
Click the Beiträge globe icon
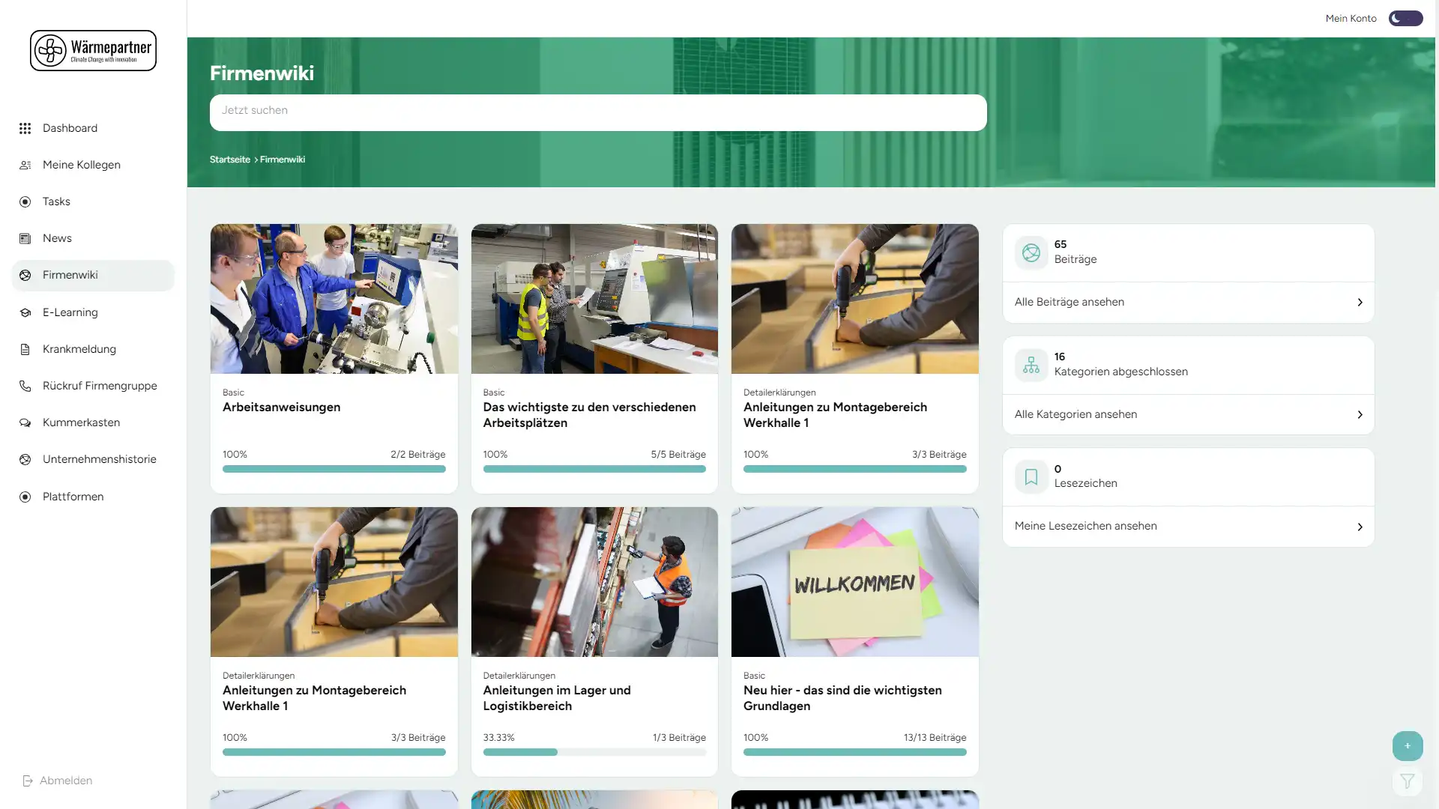[1031, 252]
